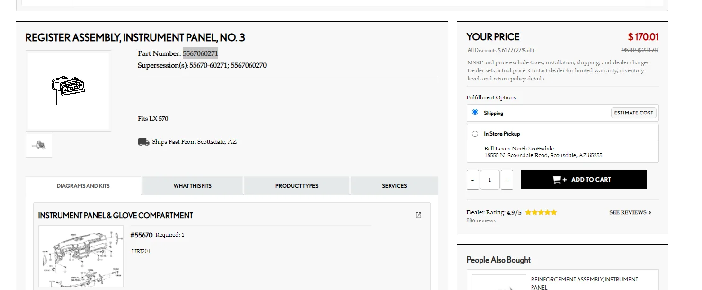Click the #55670 diagram reference number
The width and height of the screenshot is (702, 290).
(142, 235)
